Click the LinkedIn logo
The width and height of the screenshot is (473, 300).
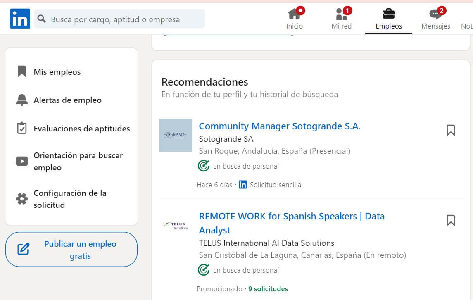tap(19, 18)
